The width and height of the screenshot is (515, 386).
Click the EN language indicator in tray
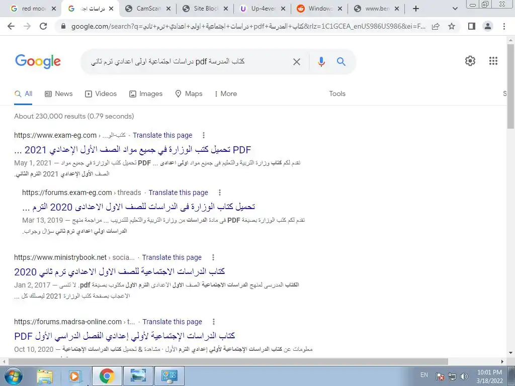(424, 375)
